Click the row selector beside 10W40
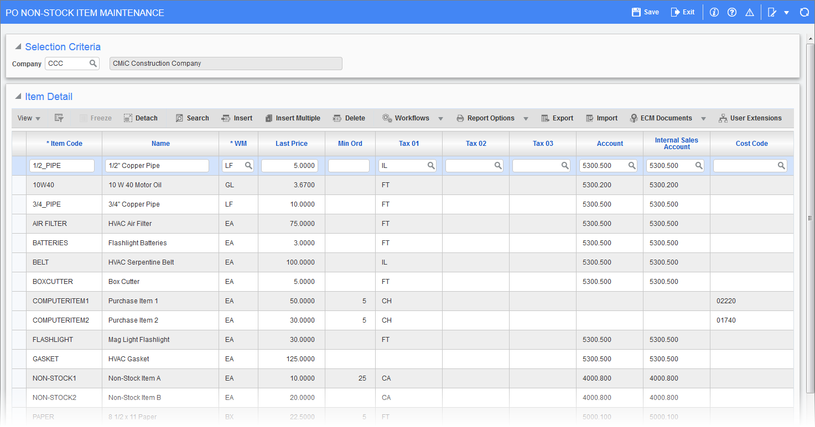 [19, 185]
